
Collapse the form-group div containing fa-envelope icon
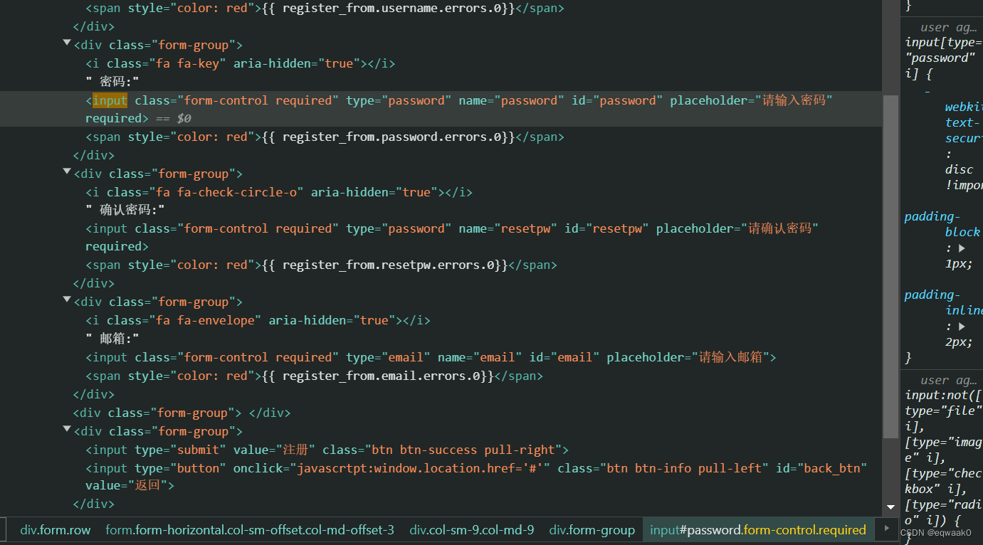[67, 300]
